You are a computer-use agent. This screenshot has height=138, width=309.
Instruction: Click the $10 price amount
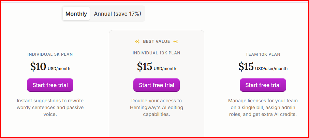tap(38, 67)
